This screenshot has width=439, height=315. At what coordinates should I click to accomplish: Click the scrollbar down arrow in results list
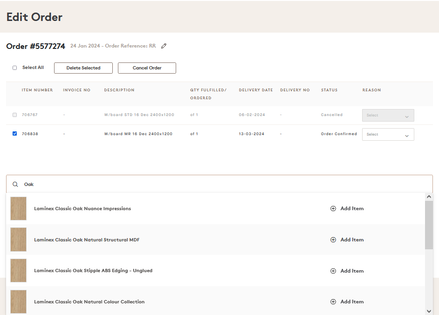pos(429,309)
